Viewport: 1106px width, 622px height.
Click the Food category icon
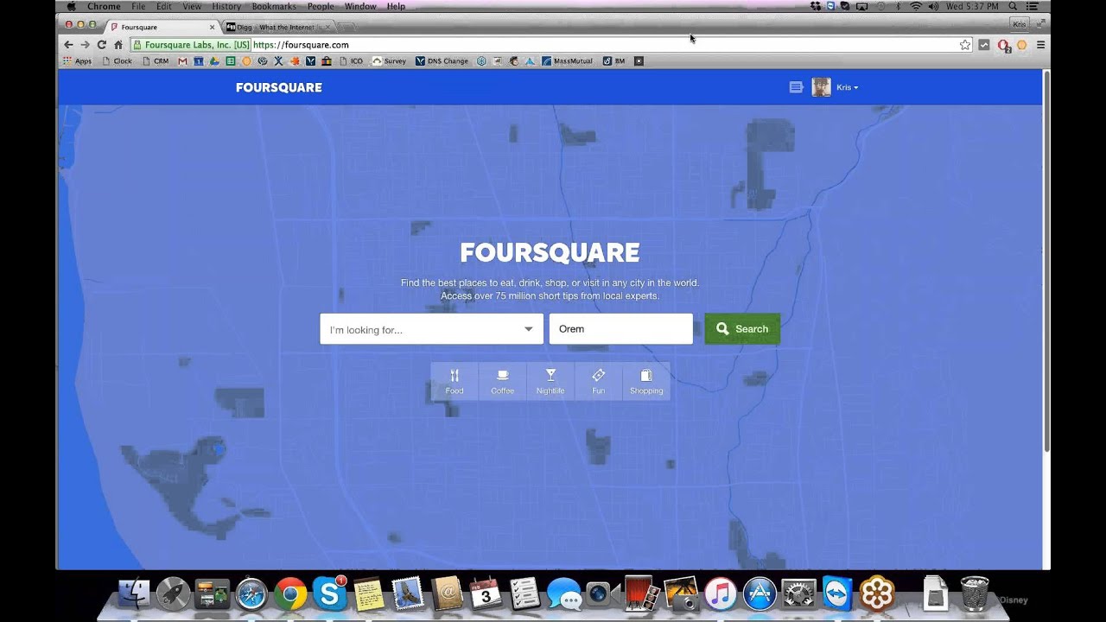click(x=454, y=381)
